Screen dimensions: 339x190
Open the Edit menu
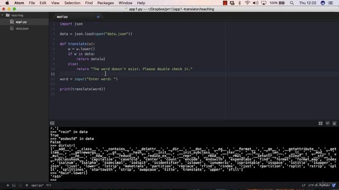point(43,3)
